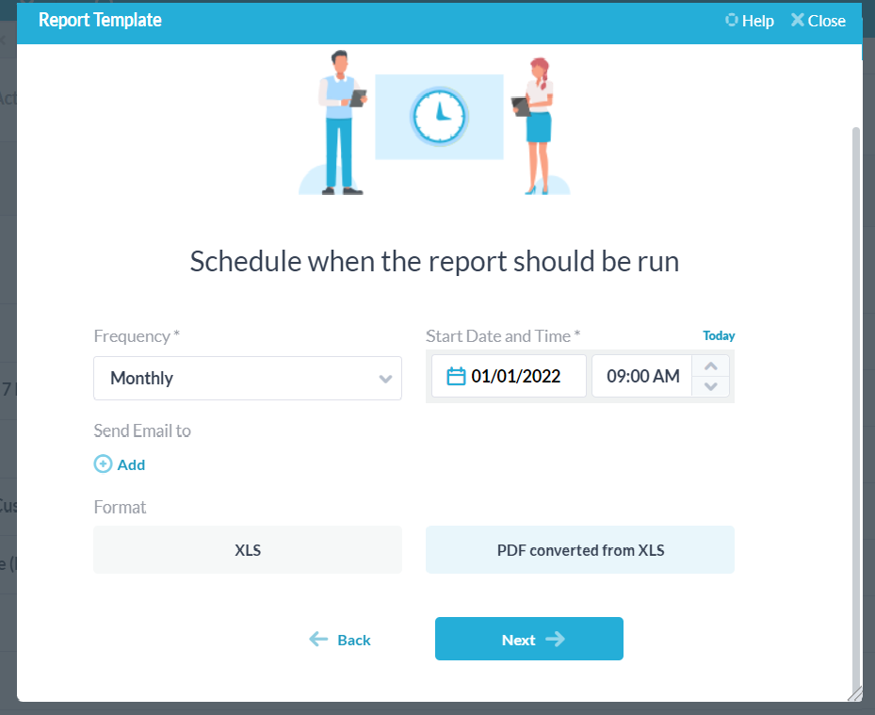
Task: Open Help in the Report Template header
Action: point(750,21)
